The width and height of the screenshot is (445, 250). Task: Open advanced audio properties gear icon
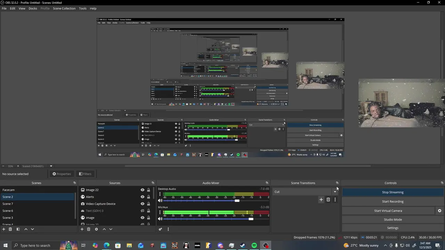160,229
